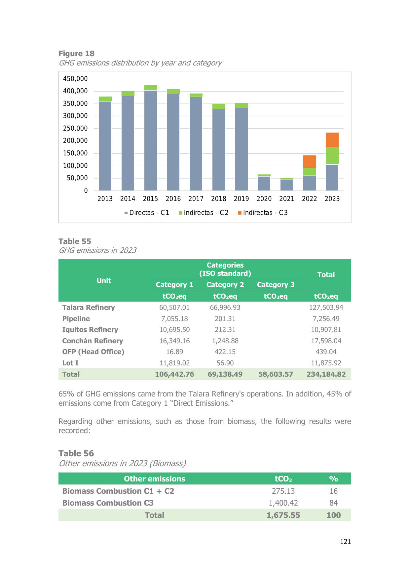Click the 'Pipeline' row label
Viewport: 410px width, 580px height.
tap(76, 319)
